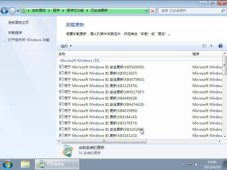Click the horizontal scrollbar below the update list
227x170 pixels.
pyautogui.click(x=104, y=141)
